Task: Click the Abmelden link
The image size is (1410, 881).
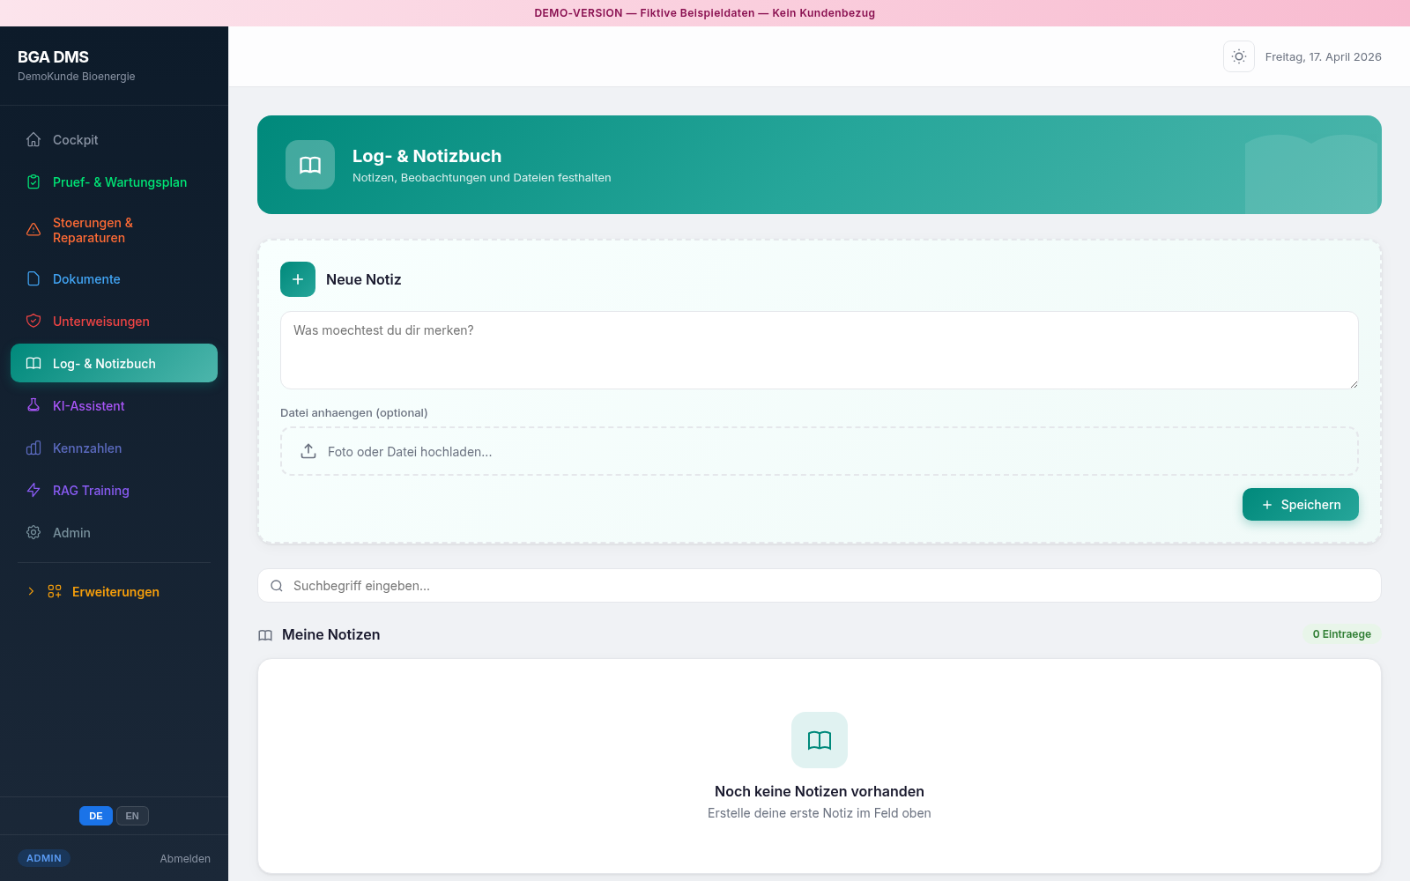Action: pyautogui.click(x=185, y=859)
